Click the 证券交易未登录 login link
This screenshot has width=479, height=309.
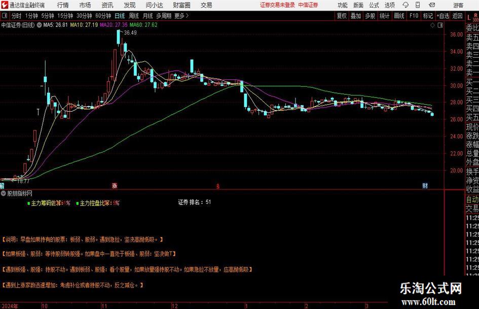[x=278, y=5]
